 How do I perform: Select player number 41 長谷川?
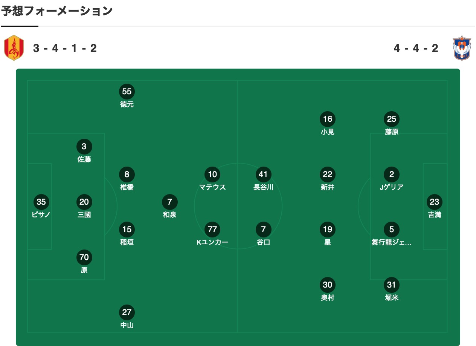tap(264, 179)
